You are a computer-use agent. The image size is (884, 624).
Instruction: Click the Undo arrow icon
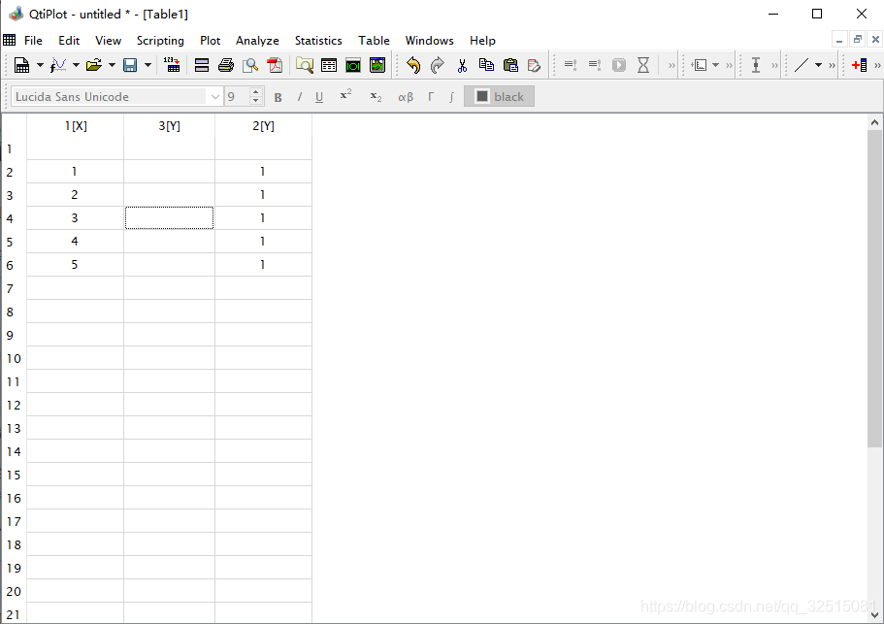pos(413,65)
